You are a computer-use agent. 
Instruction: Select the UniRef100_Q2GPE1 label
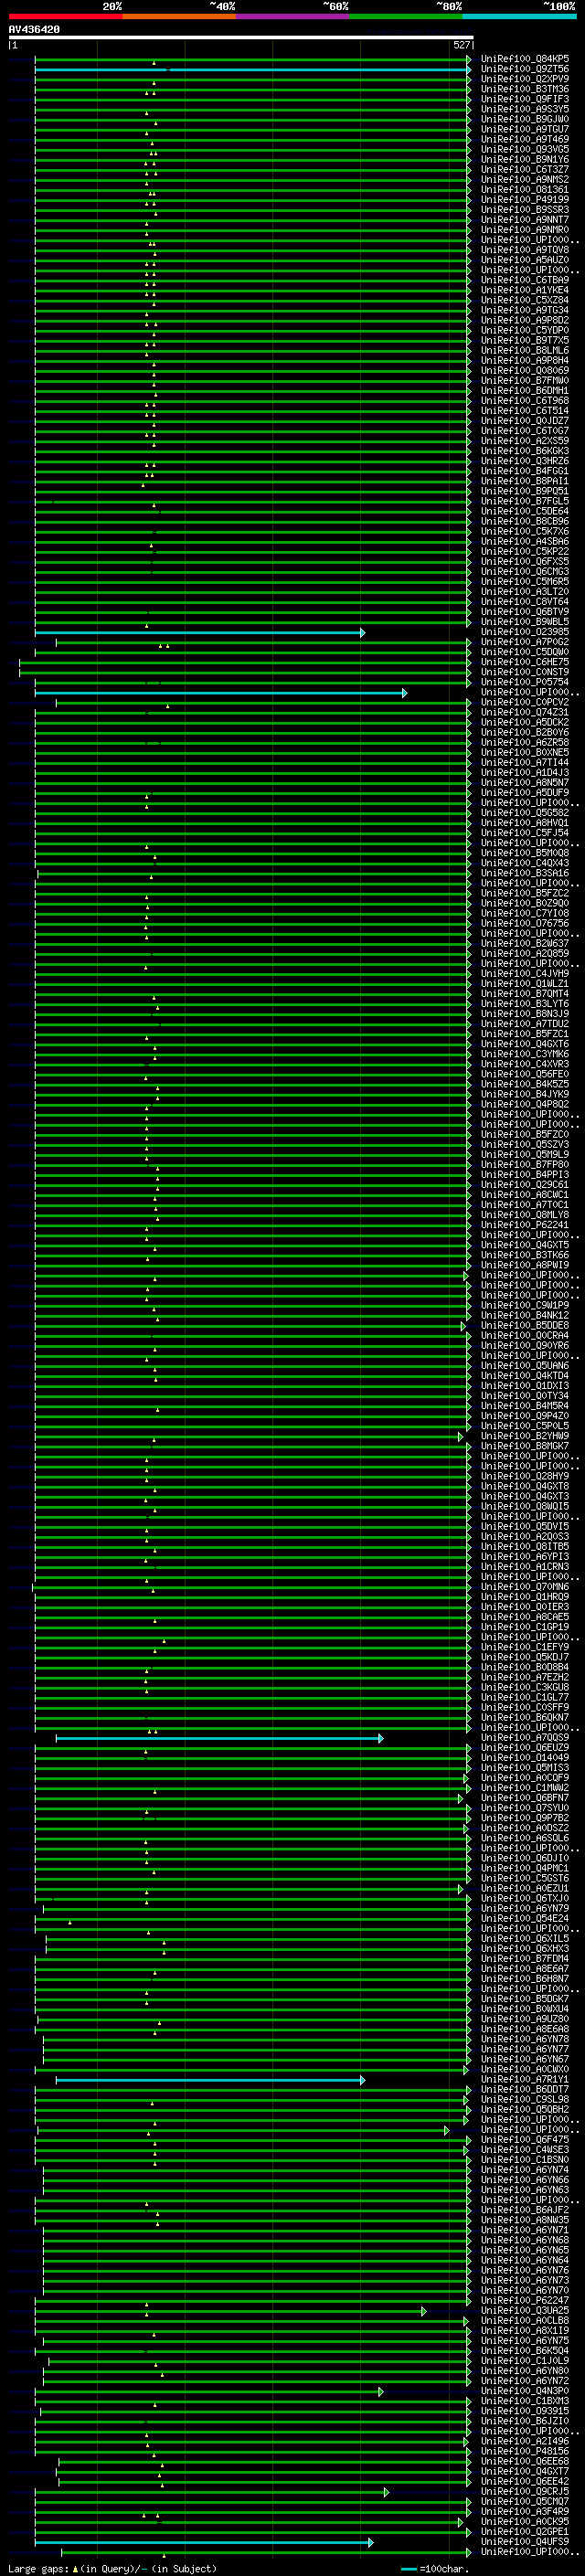[525, 2531]
